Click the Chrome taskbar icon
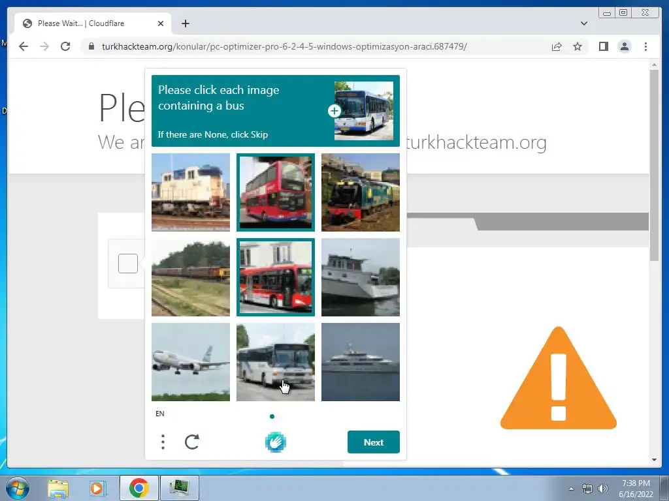669x501 pixels. [139, 488]
